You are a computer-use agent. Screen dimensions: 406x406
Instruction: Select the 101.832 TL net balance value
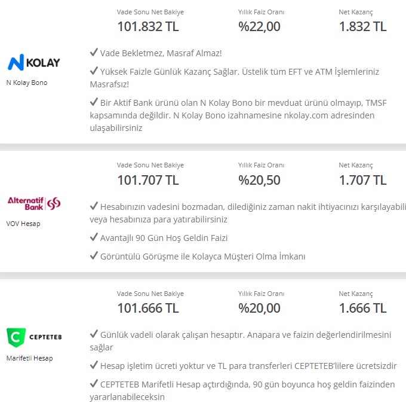coord(148,26)
